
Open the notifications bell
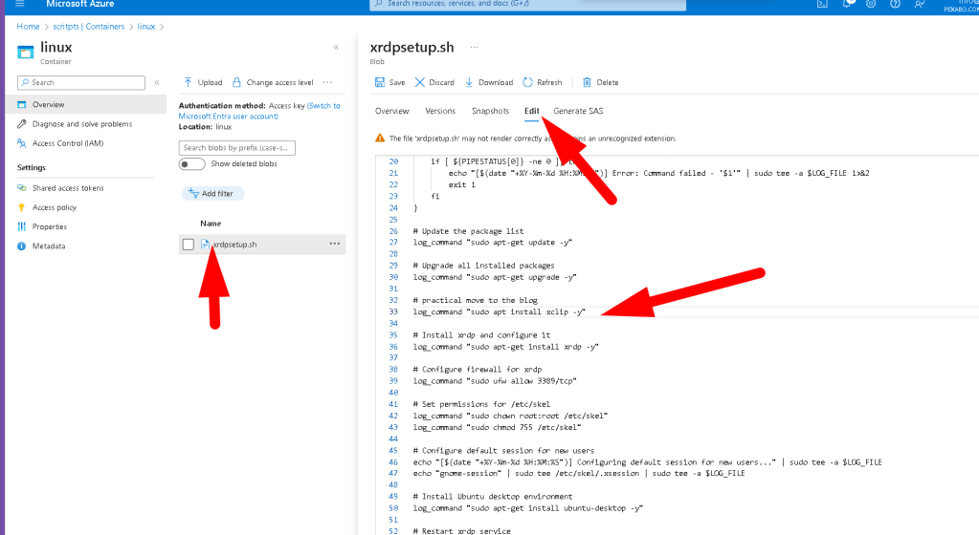(847, 4)
